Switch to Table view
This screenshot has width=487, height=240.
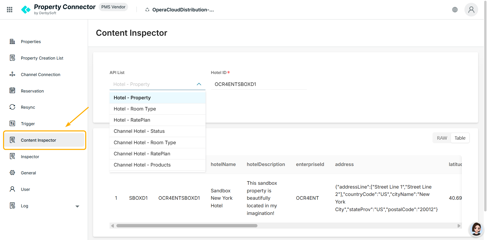point(460,138)
